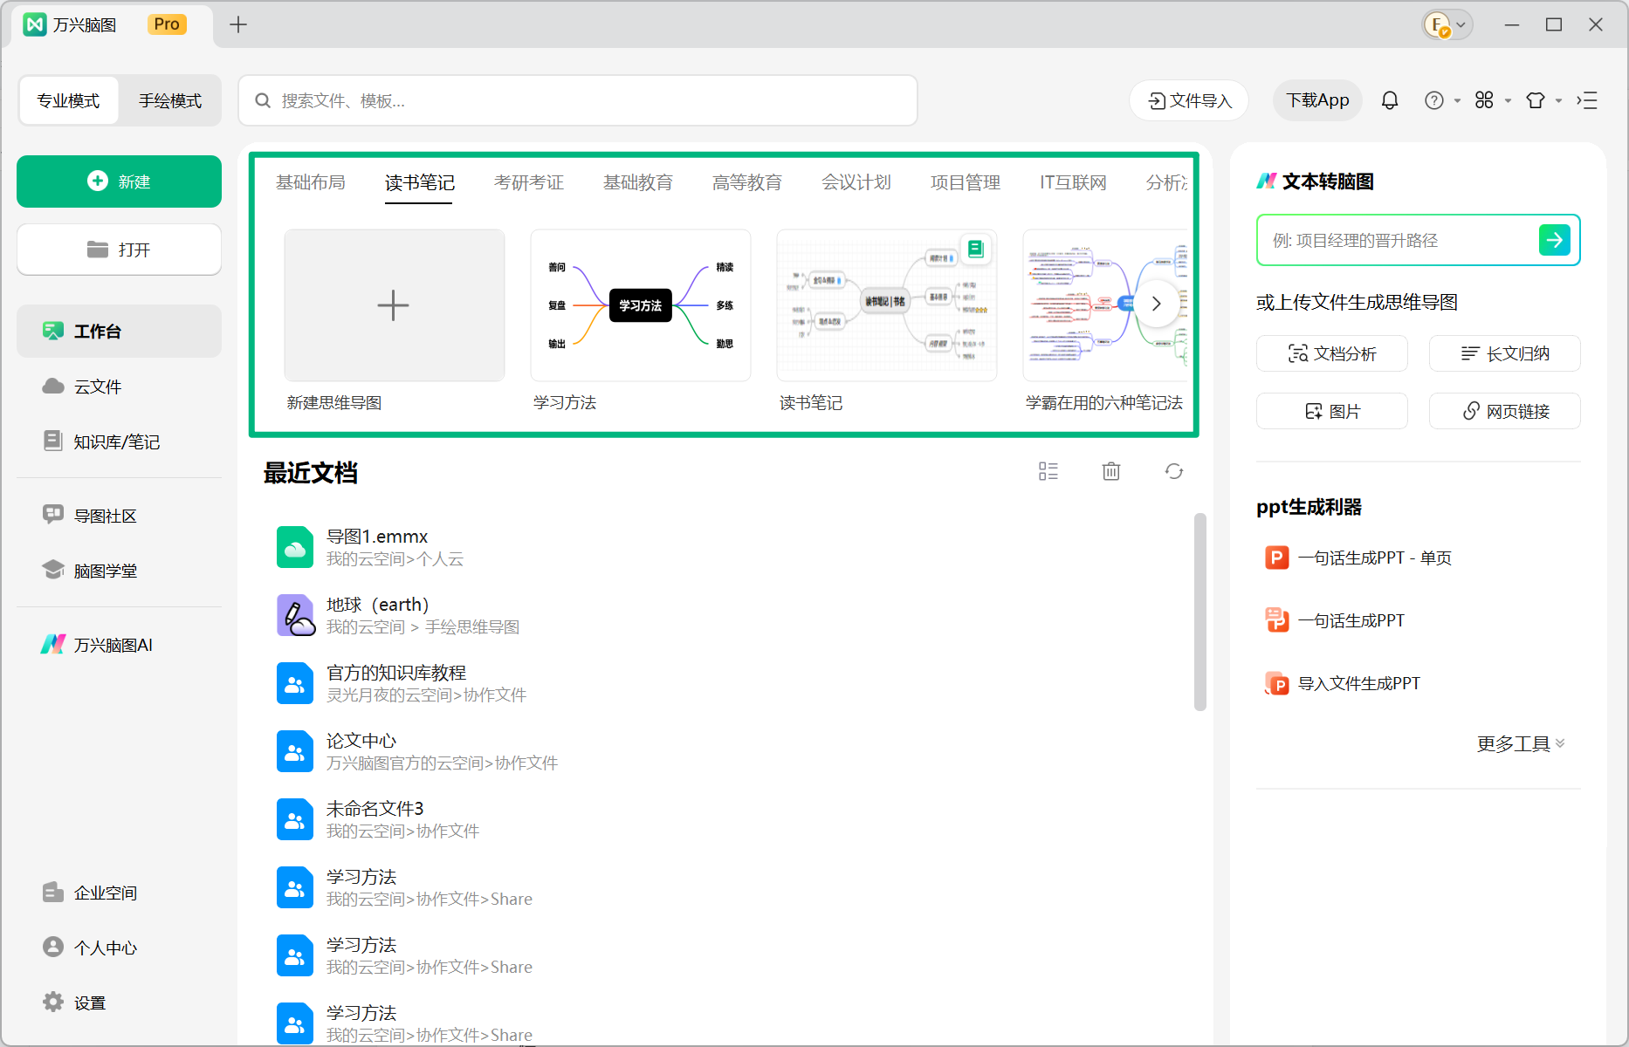Click the 下载App button
This screenshot has height=1047, width=1629.
tap(1317, 100)
